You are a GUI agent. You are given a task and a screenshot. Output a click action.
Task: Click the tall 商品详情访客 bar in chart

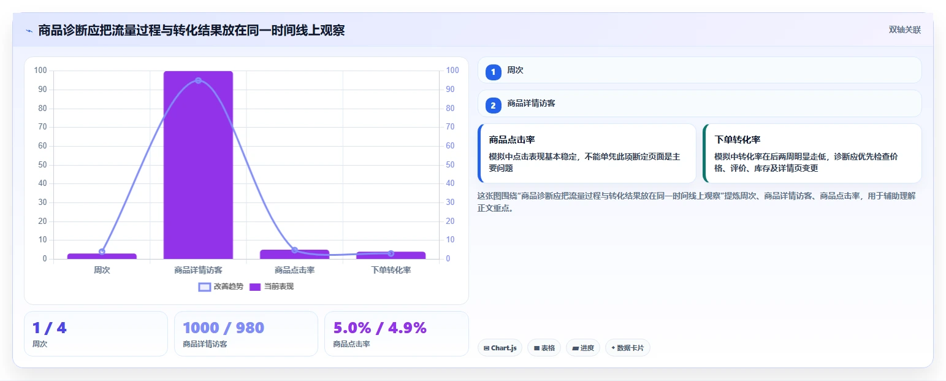[198, 165]
